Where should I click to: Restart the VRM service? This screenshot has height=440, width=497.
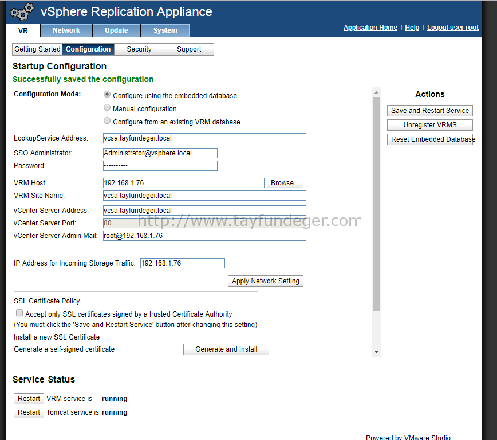click(x=29, y=399)
